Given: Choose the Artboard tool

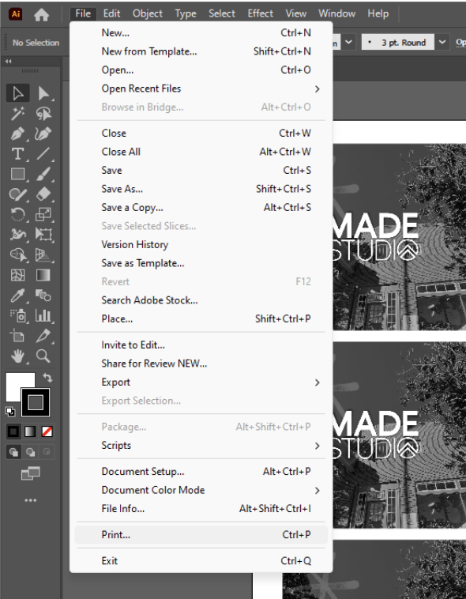Looking at the screenshot, I should tap(18, 336).
